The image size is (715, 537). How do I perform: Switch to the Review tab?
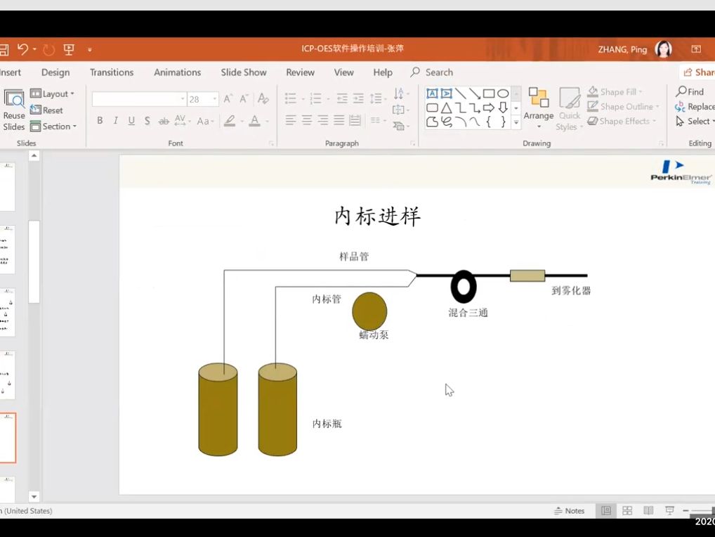[300, 72]
